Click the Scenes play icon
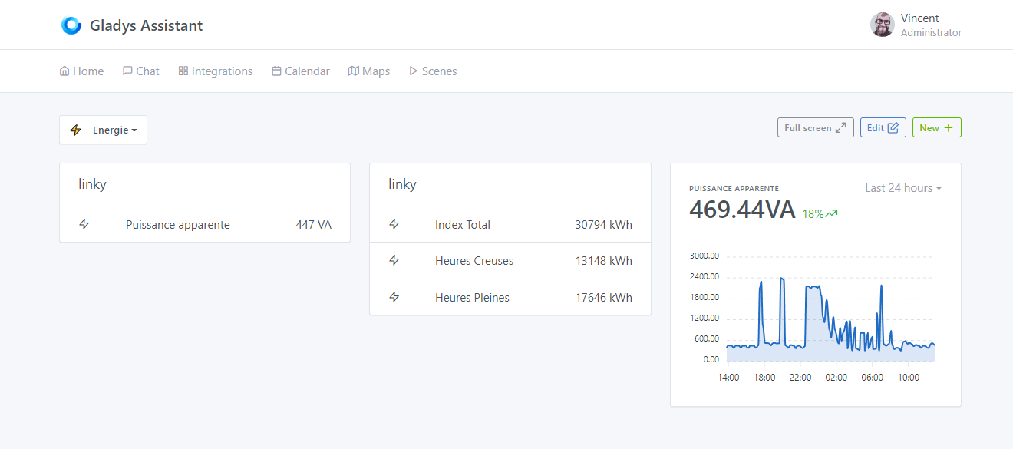The image size is (1013, 449). pyautogui.click(x=413, y=71)
